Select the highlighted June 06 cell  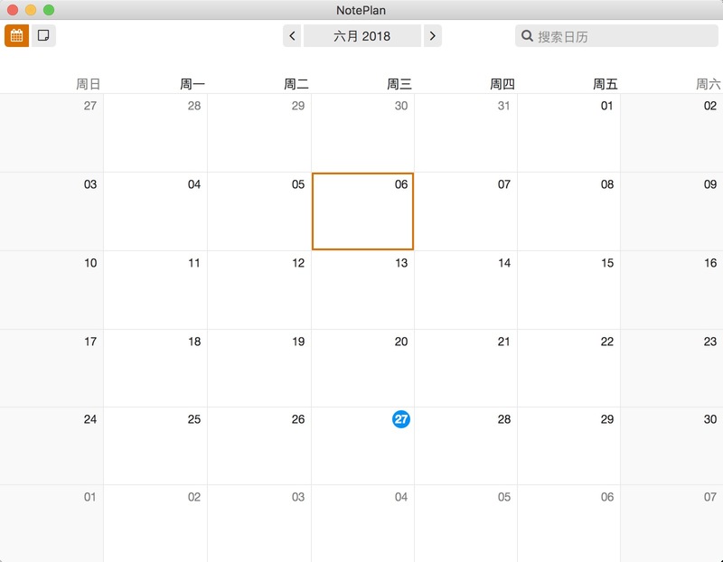point(362,211)
